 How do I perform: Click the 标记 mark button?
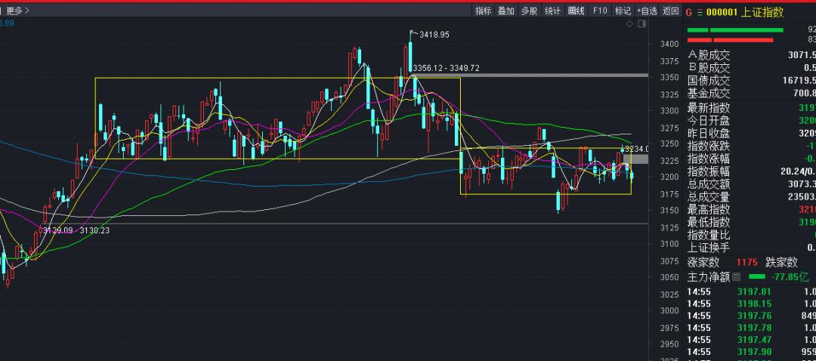pos(623,11)
